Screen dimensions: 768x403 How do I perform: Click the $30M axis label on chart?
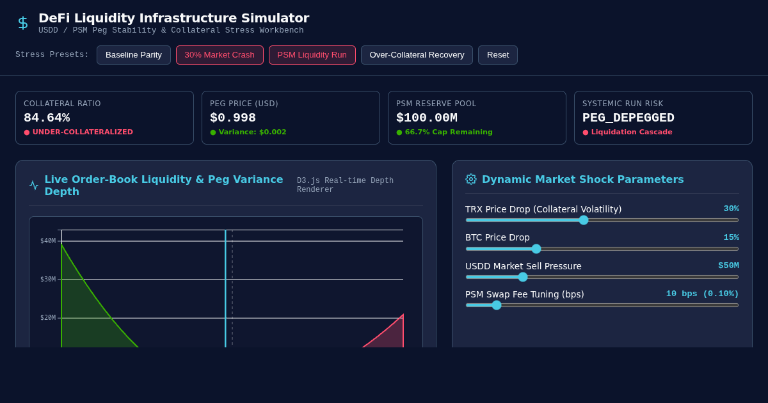48,280
